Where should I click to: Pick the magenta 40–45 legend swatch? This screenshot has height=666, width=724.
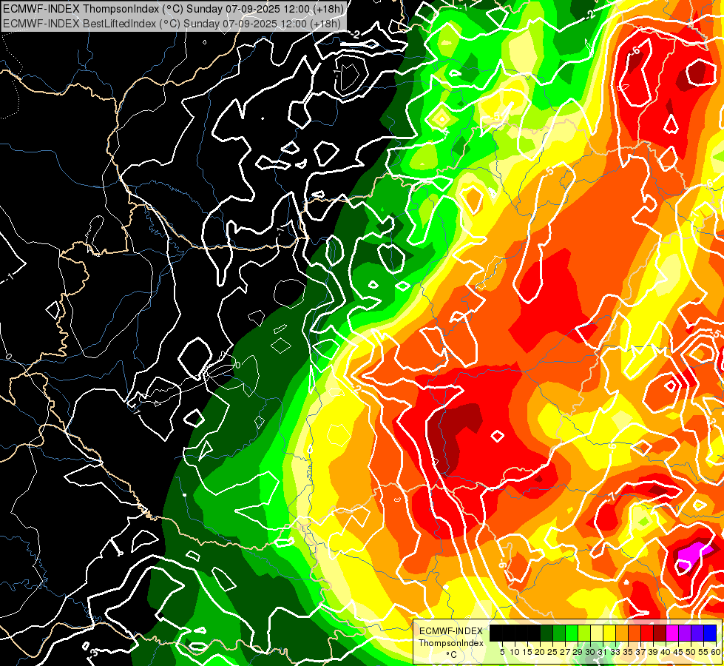(672, 633)
